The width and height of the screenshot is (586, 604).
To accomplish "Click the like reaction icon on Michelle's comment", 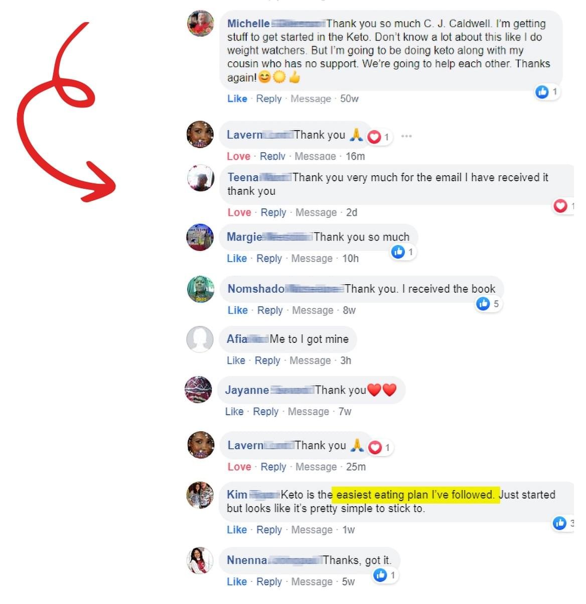I will click(x=542, y=92).
